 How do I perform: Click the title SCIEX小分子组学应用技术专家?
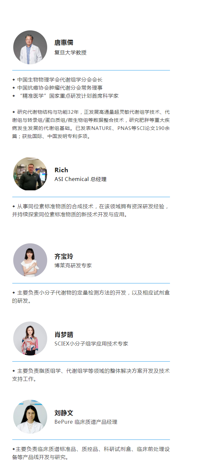(91, 344)
